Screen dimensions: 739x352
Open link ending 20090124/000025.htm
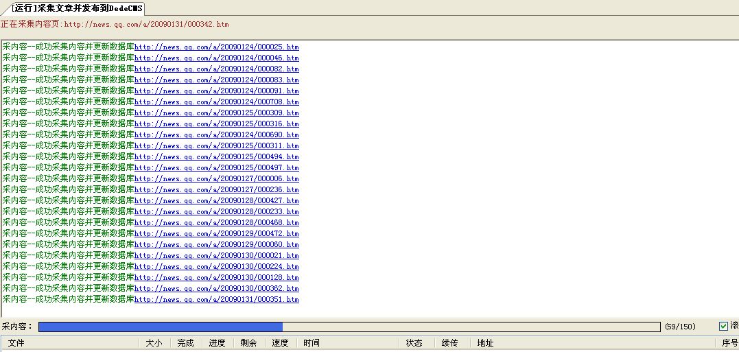[x=216, y=47]
